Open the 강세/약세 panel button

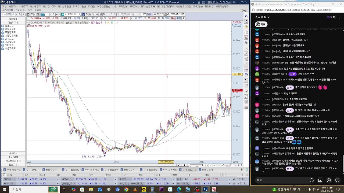pos(13,157)
